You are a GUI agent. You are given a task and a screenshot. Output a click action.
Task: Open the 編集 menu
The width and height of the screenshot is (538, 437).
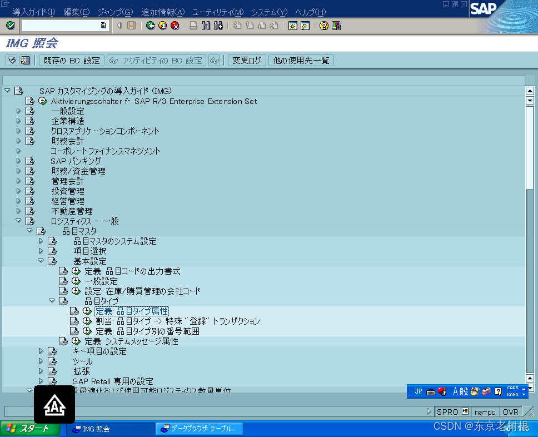pos(77,12)
